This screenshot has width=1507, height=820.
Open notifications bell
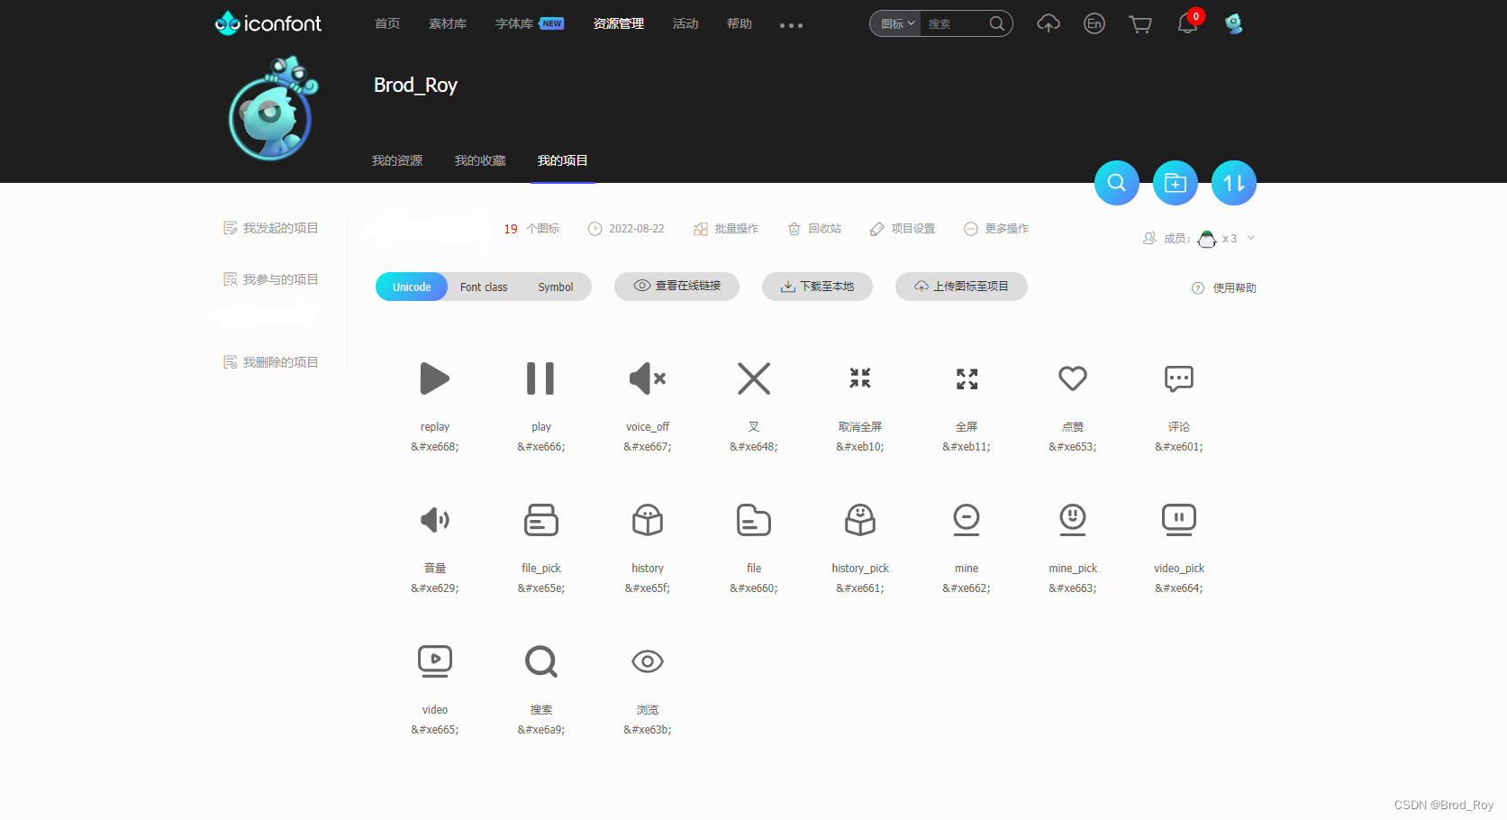1188,23
